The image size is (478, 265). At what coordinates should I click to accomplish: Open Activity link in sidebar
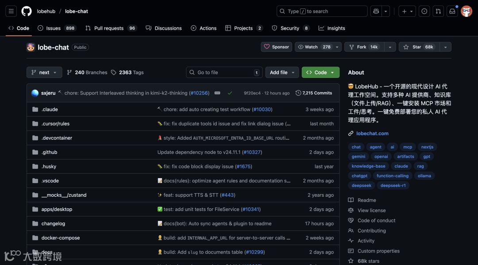(x=361, y=241)
